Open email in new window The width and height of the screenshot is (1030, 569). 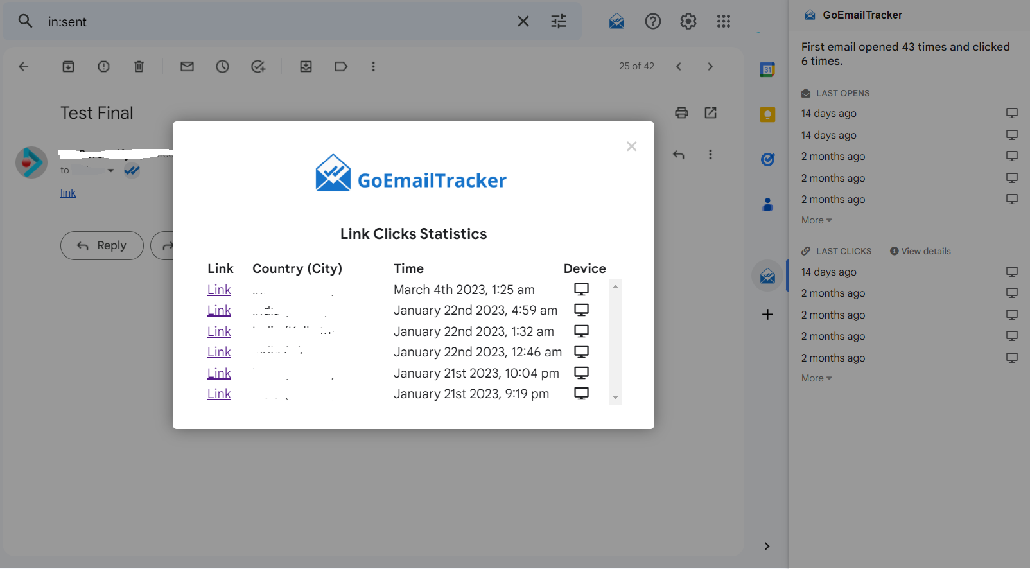(x=710, y=113)
